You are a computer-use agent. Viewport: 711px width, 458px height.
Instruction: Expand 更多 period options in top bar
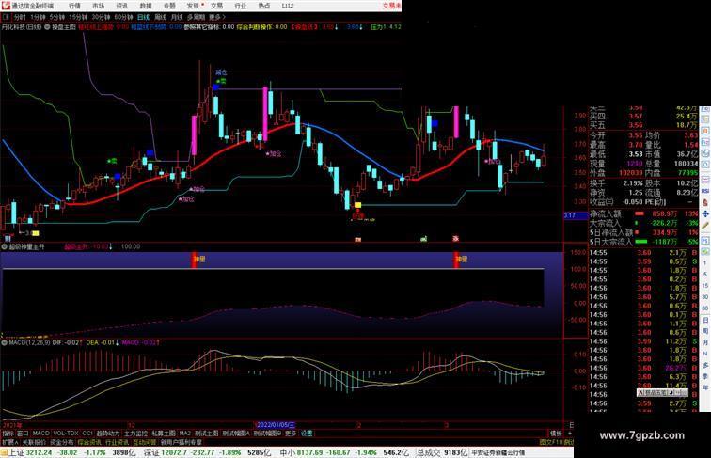coord(217,17)
